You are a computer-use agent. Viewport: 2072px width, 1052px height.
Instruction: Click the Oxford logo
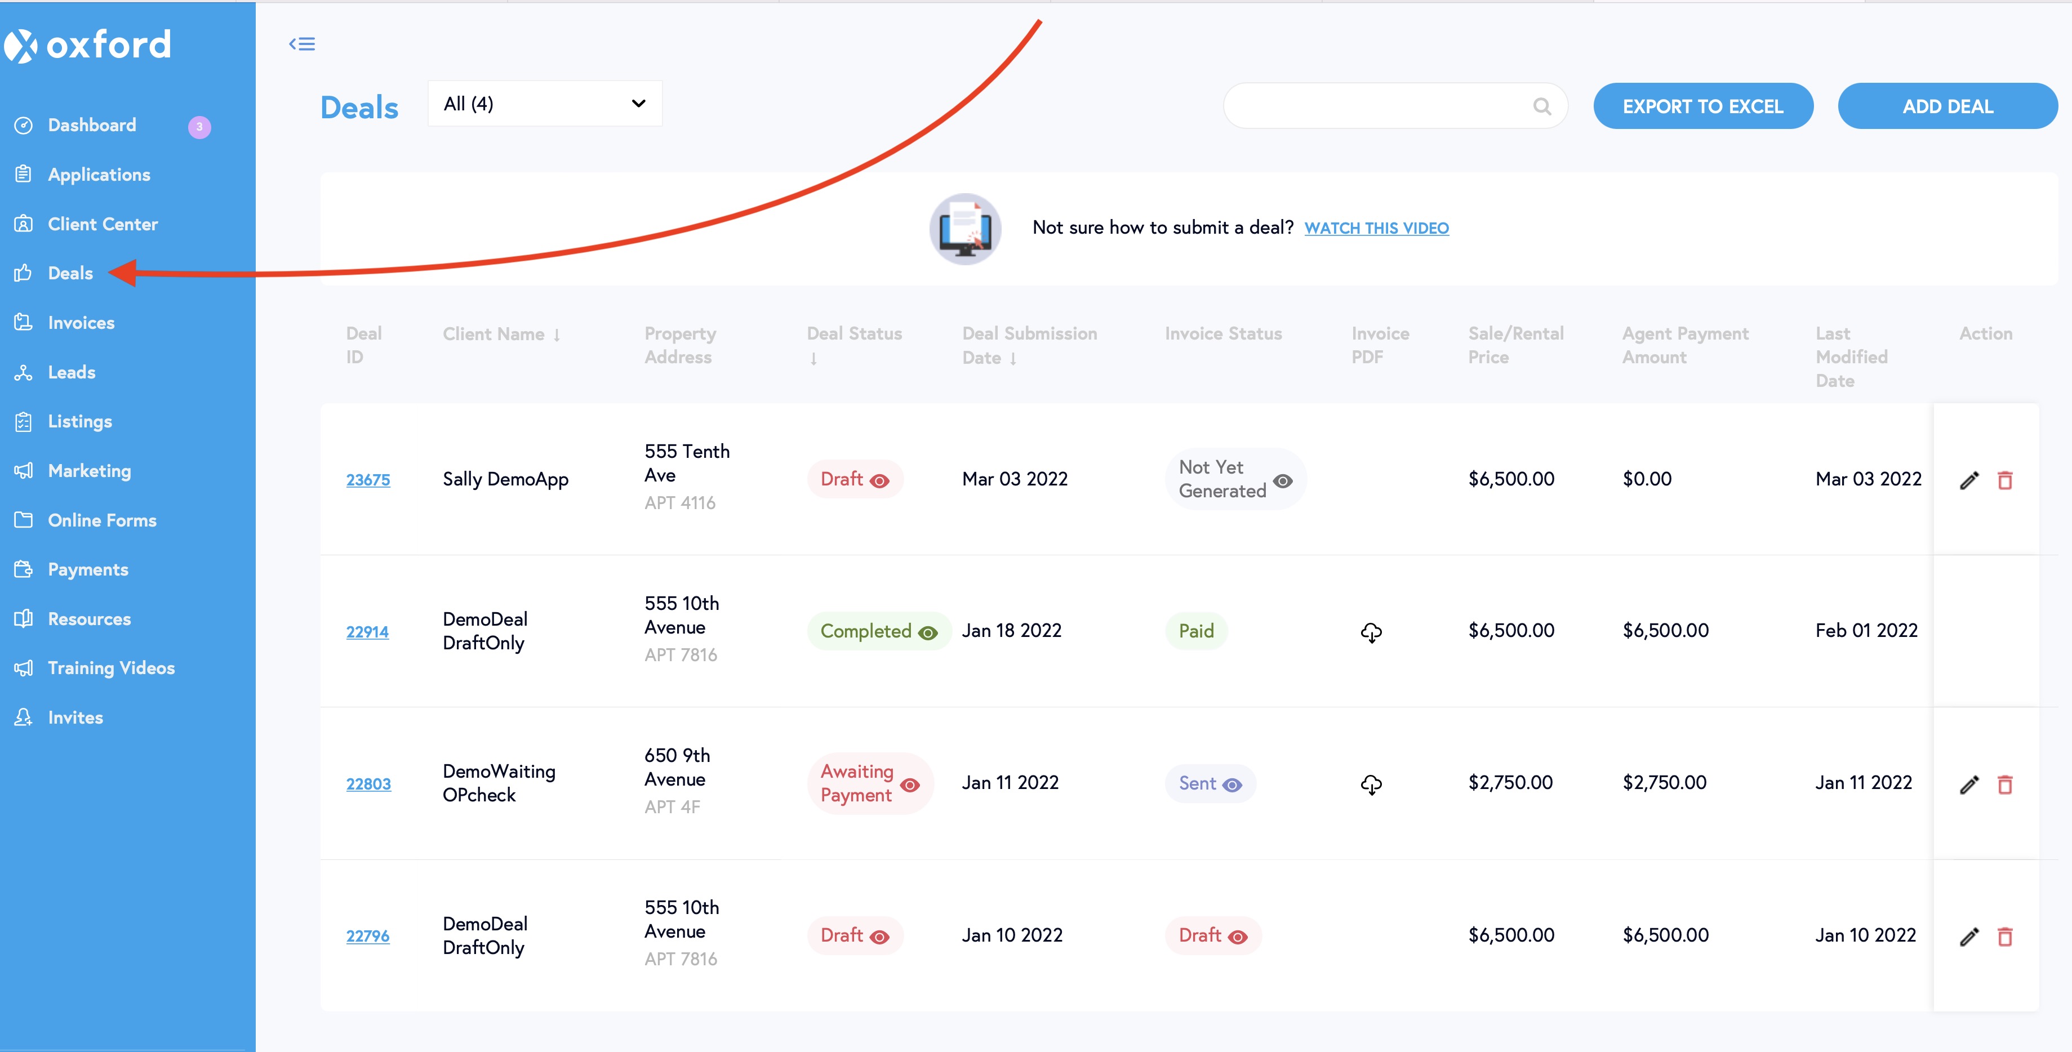tap(88, 45)
